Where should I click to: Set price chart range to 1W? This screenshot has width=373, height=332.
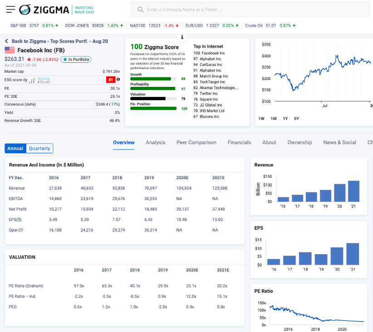[x=261, y=118]
